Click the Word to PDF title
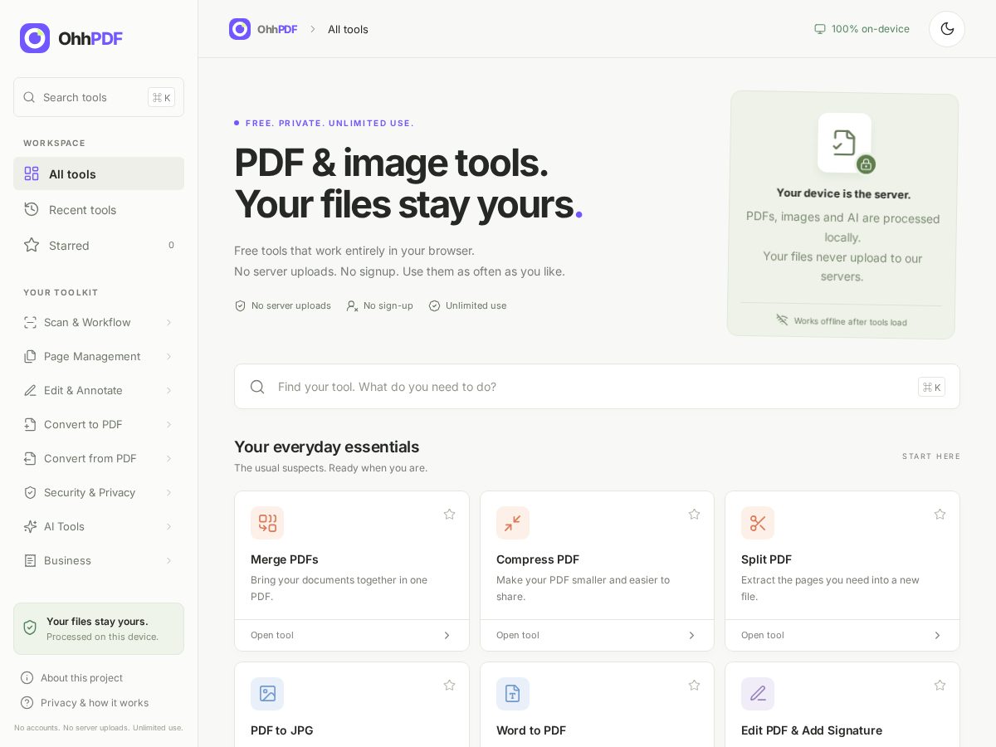 pyautogui.click(x=531, y=730)
